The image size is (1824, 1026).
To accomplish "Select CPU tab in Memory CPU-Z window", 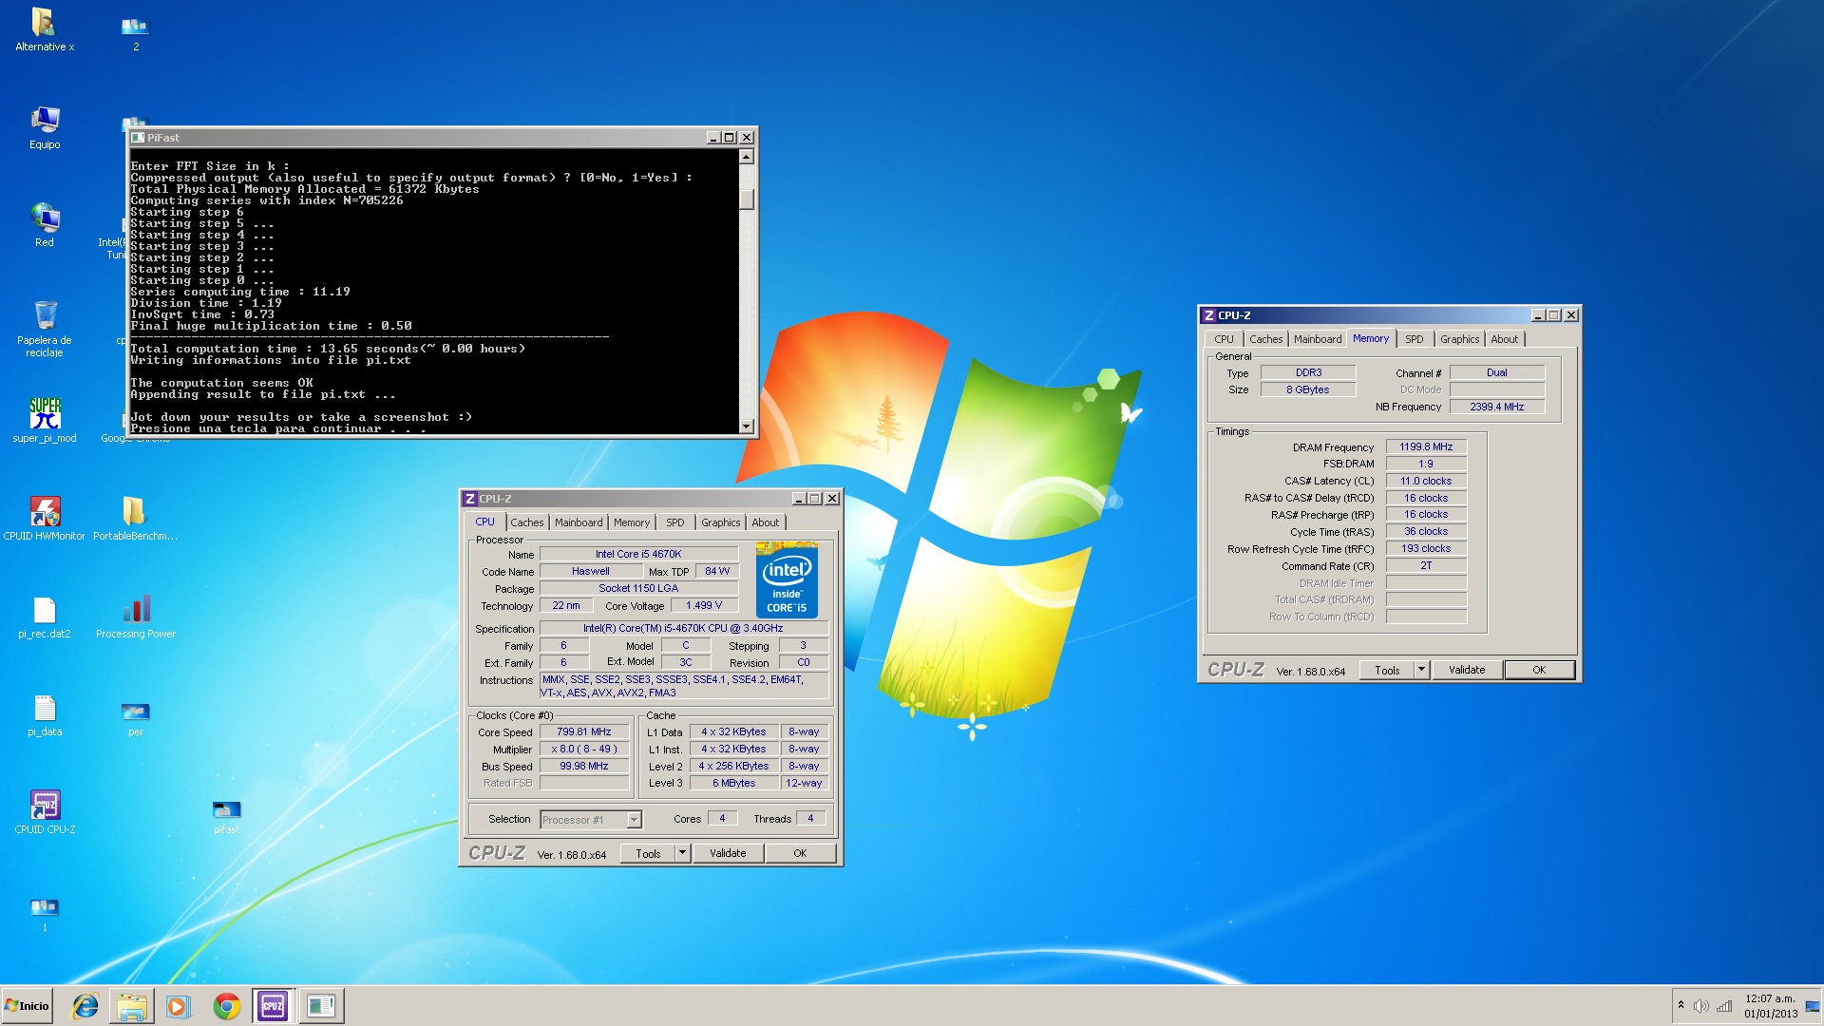I will point(1225,339).
